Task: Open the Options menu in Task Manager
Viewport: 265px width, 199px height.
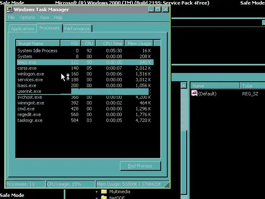Action: (x=27, y=17)
